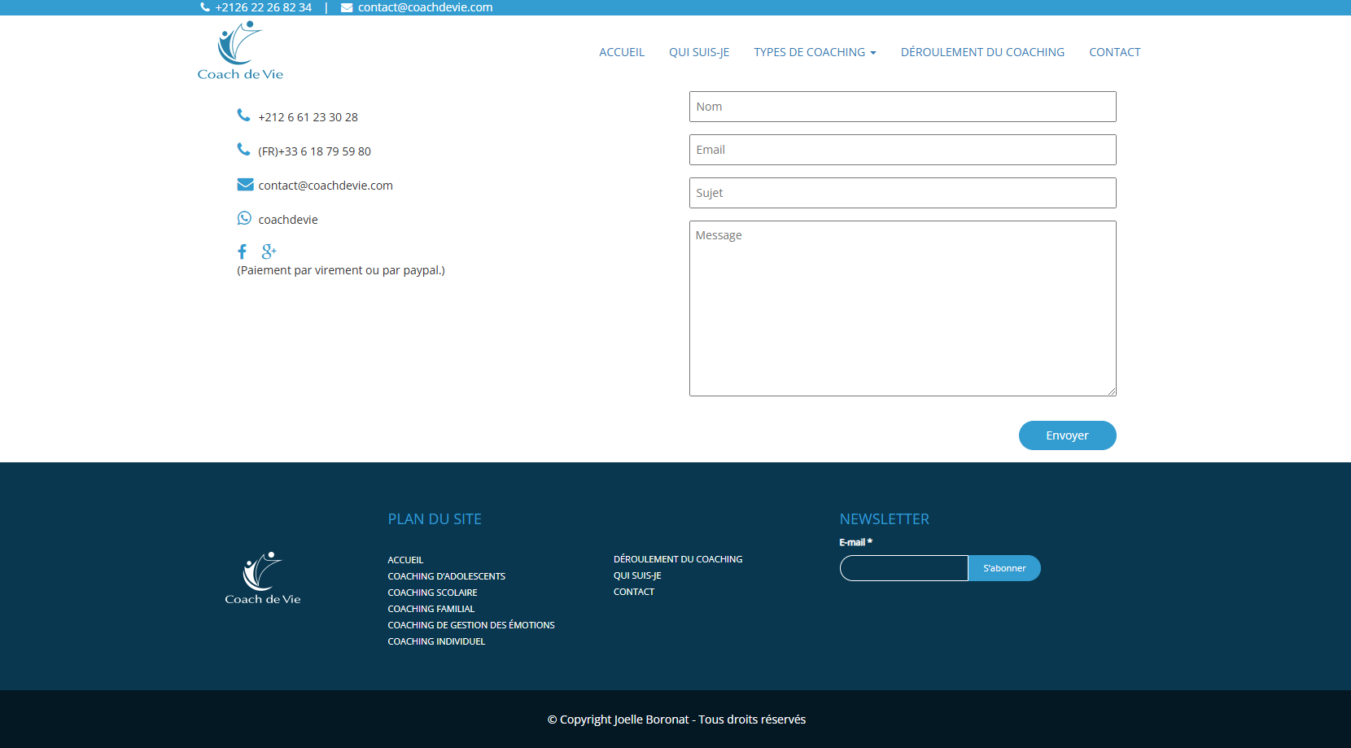Open the Accueil menu item
1351x748 pixels.
click(x=622, y=52)
